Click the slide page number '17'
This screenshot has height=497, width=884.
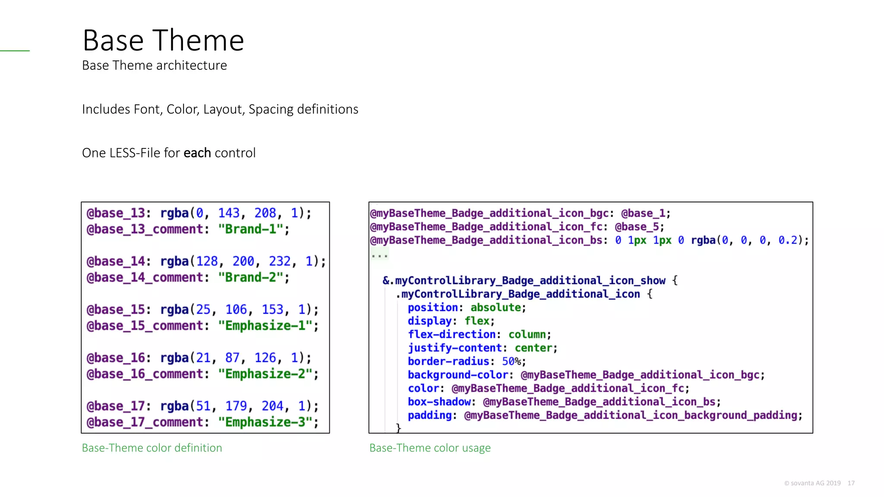851,483
